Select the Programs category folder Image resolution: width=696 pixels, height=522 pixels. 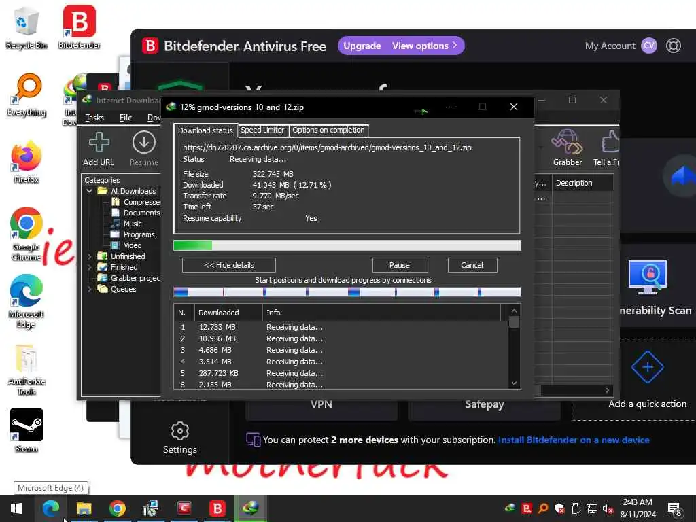[133, 234]
